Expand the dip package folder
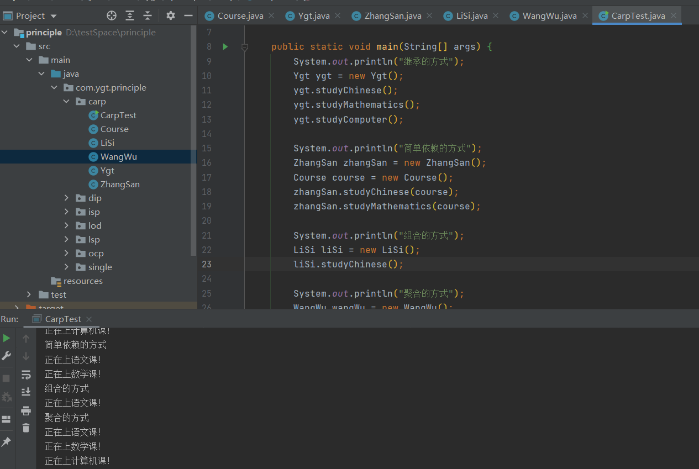Viewport: 699px width, 469px height. [x=66, y=198]
